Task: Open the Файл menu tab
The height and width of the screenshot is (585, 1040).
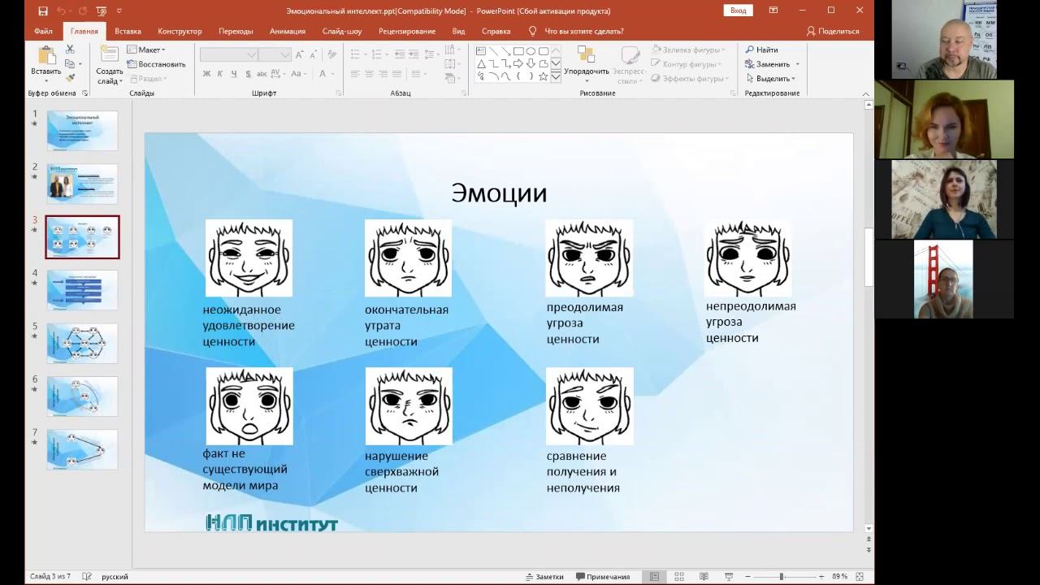Action: click(44, 31)
